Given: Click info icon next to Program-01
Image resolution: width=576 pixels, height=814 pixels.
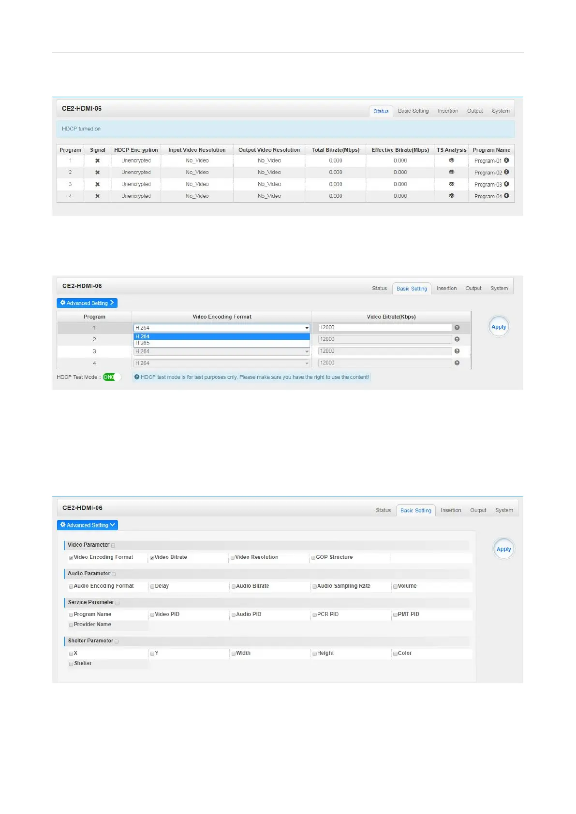Looking at the screenshot, I should [506, 160].
